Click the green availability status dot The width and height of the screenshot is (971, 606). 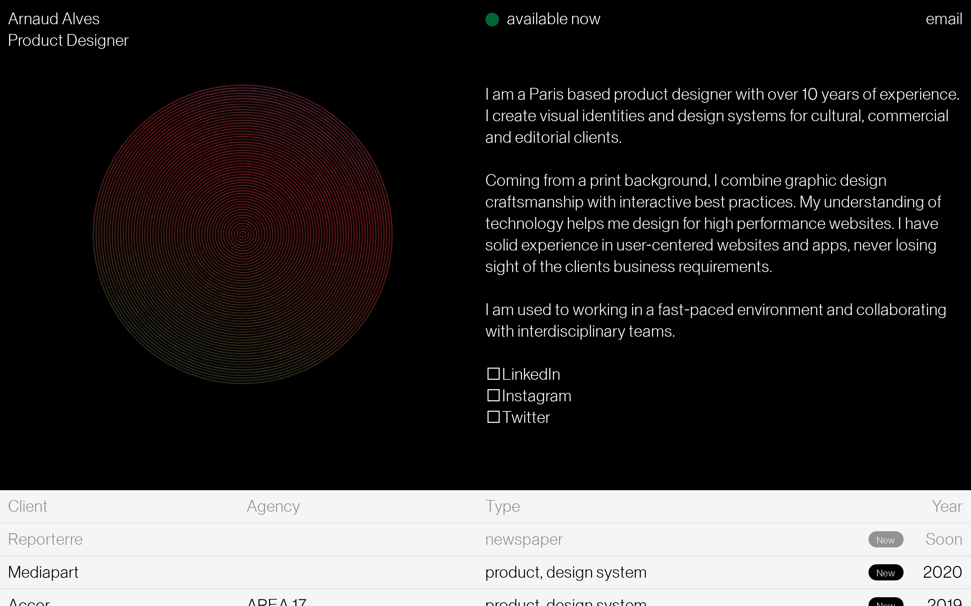click(x=492, y=19)
